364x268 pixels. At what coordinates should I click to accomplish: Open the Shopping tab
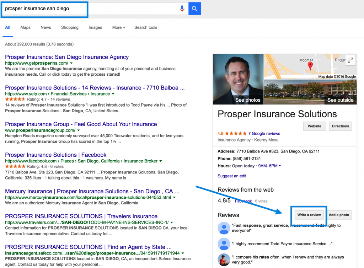tap(70, 27)
